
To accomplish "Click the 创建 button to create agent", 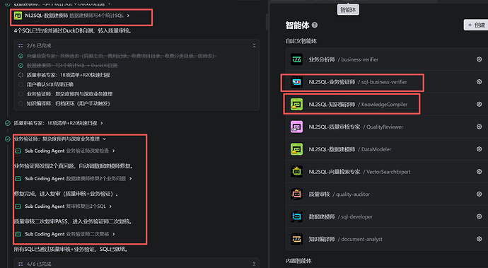I will click(x=476, y=25).
